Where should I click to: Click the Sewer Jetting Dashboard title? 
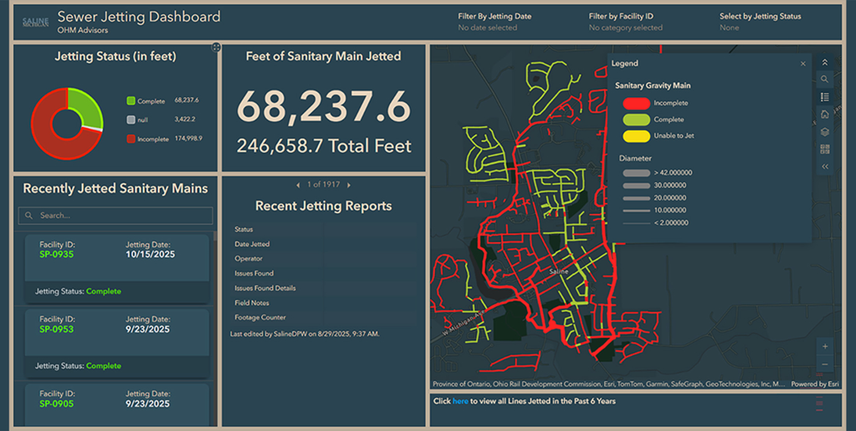139,17
